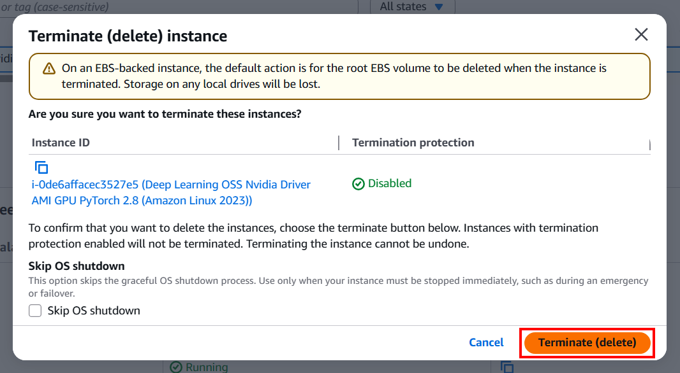Toggle Skip OS shutdown off after checking it
Screen dimensions: 680x373
[35, 311]
